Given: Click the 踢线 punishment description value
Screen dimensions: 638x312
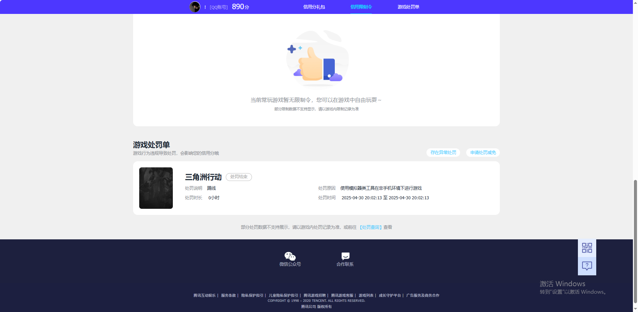Looking at the screenshot, I should click(211, 188).
